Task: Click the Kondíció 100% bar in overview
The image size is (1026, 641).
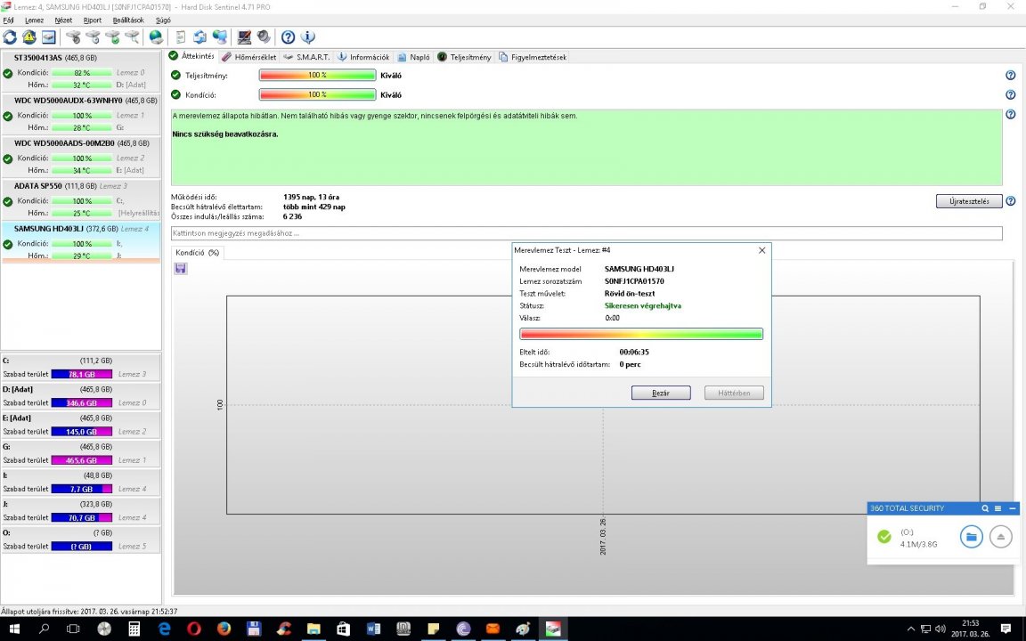Action: tap(317, 95)
